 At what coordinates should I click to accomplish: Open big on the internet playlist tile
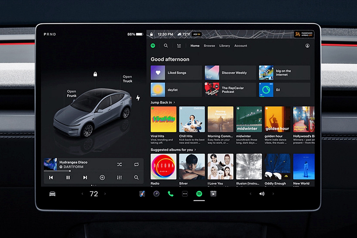point(284,73)
